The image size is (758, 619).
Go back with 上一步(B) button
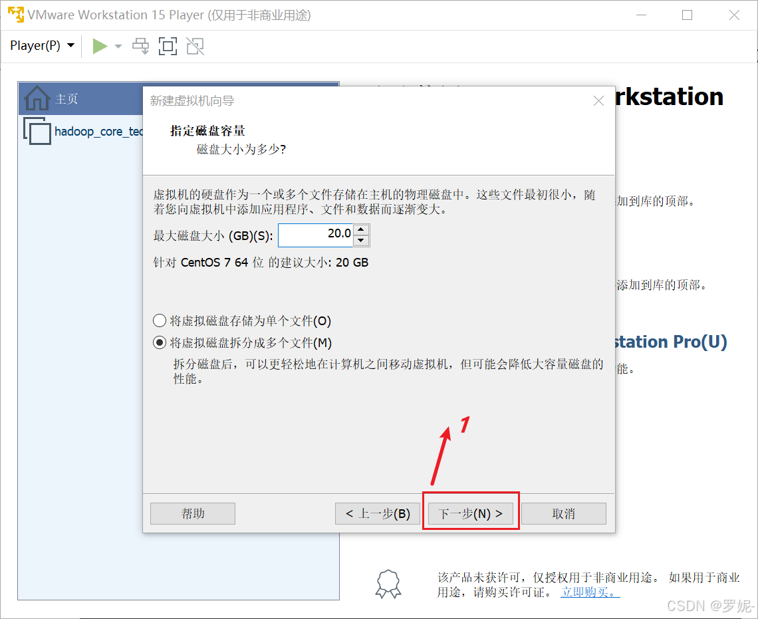point(378,514)
